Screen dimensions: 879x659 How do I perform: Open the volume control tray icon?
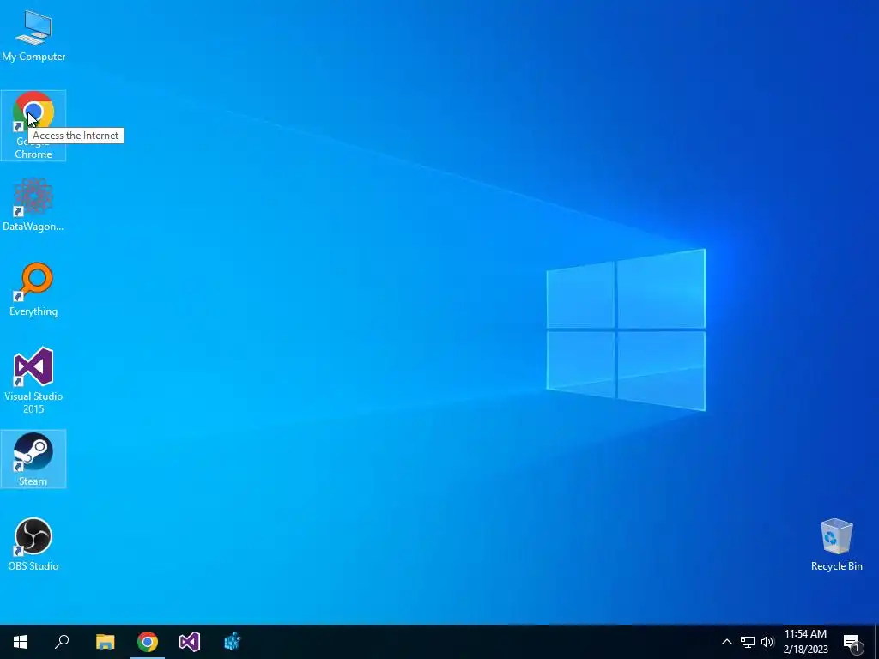click(767, 642)
